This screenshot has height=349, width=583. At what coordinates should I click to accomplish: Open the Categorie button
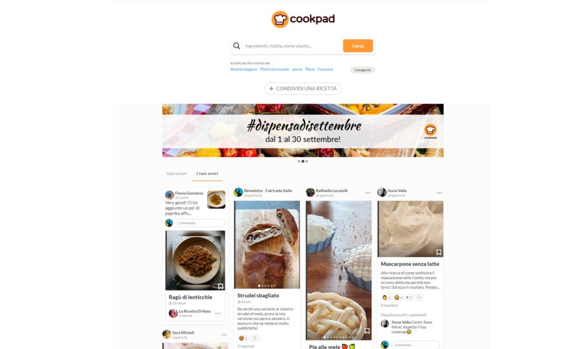coord(363,70)
